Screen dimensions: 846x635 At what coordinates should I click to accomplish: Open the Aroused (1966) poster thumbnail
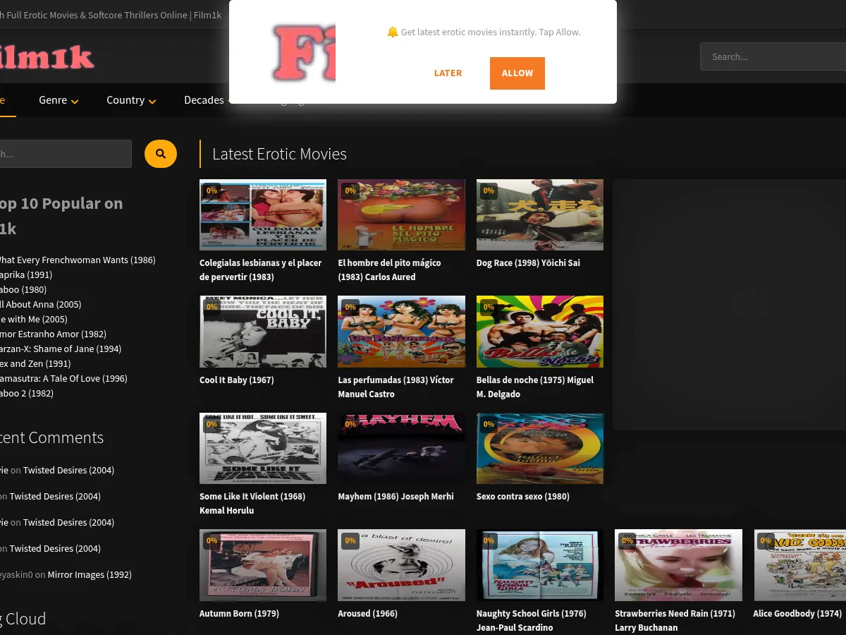coord(401,565)
